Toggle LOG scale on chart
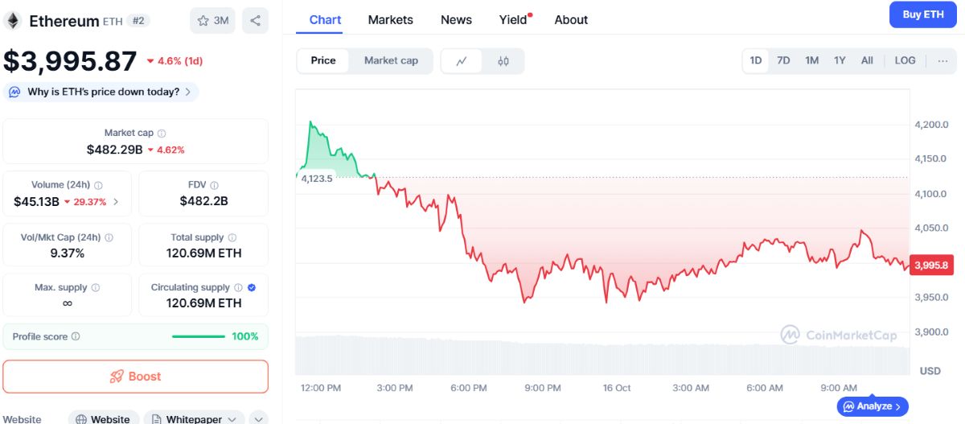This screenshot has height=424, width=965. click(x=905, y=60)
